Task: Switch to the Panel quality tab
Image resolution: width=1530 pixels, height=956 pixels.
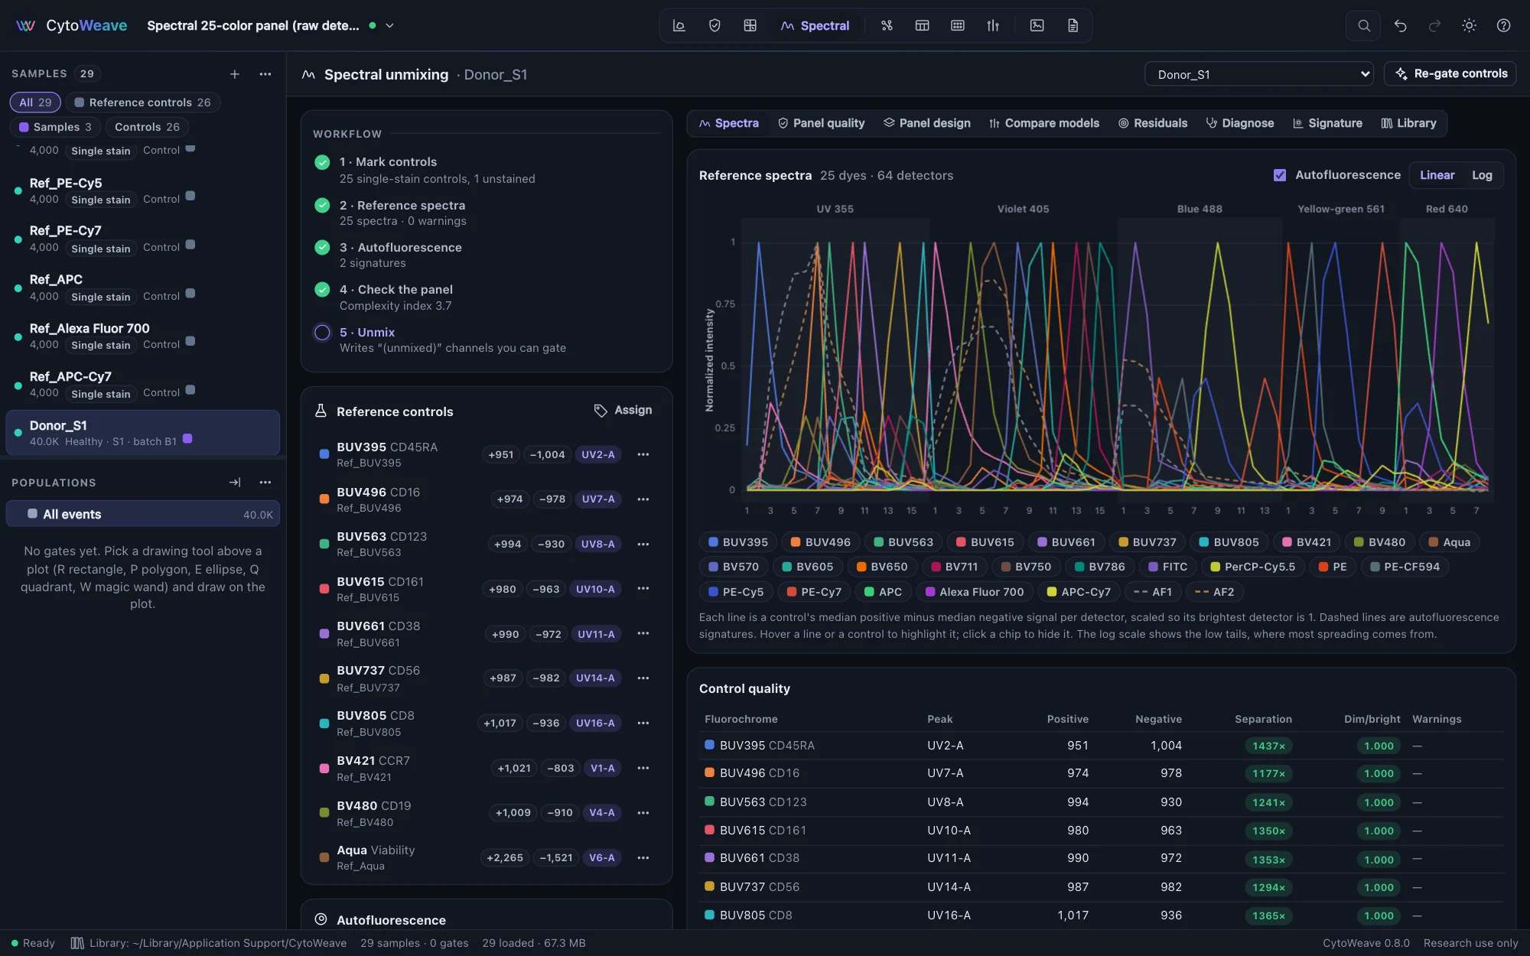Action: pyautogui.click(x=821, y=123)
